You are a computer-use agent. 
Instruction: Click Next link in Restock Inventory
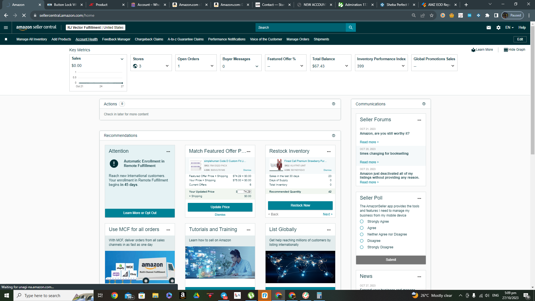(x=328, y=214)
